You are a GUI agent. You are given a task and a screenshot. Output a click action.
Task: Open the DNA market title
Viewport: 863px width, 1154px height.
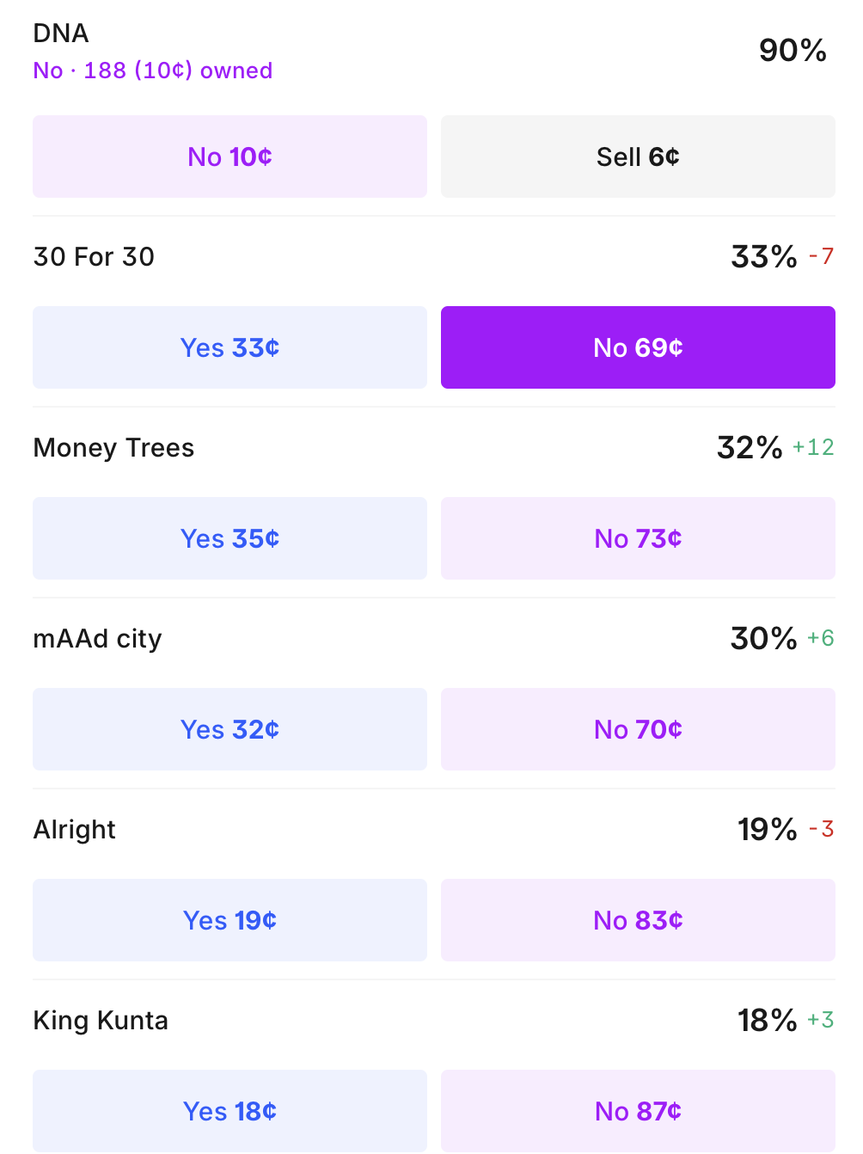click(x=61, y=34)
